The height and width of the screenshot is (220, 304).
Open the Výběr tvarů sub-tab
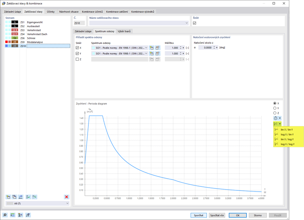tap(124, 31)
